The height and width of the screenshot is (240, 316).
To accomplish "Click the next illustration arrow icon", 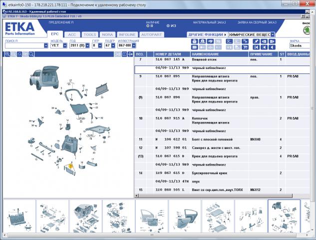I will point(272,41).
